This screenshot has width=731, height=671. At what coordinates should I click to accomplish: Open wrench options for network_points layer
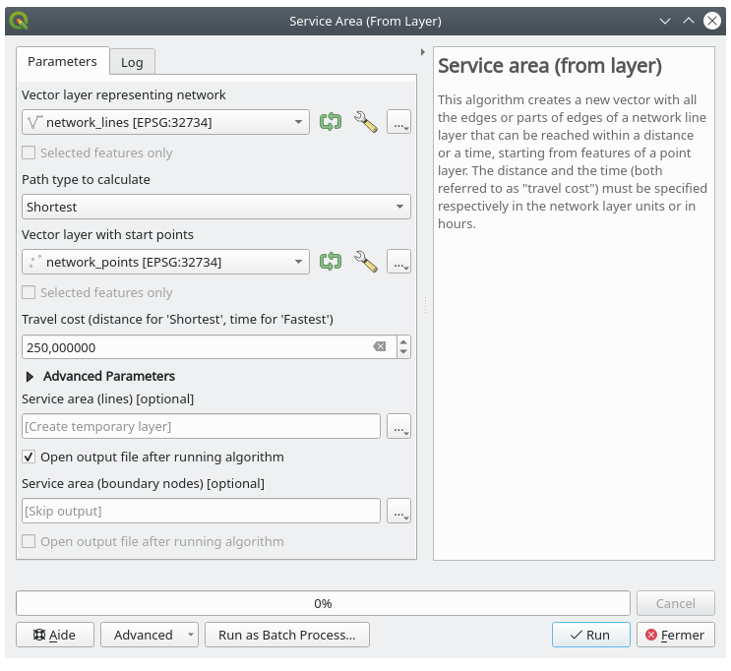[x=365, y=262]
